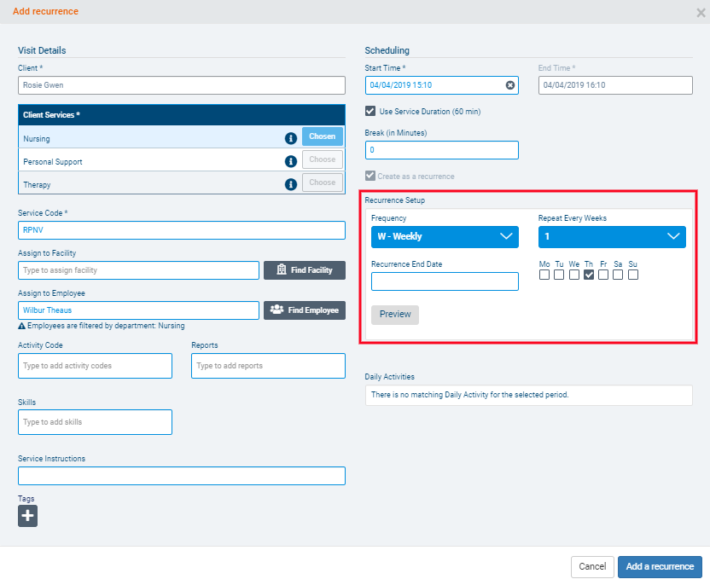Click the plus icon under Tags

click(x=27, y=516)
